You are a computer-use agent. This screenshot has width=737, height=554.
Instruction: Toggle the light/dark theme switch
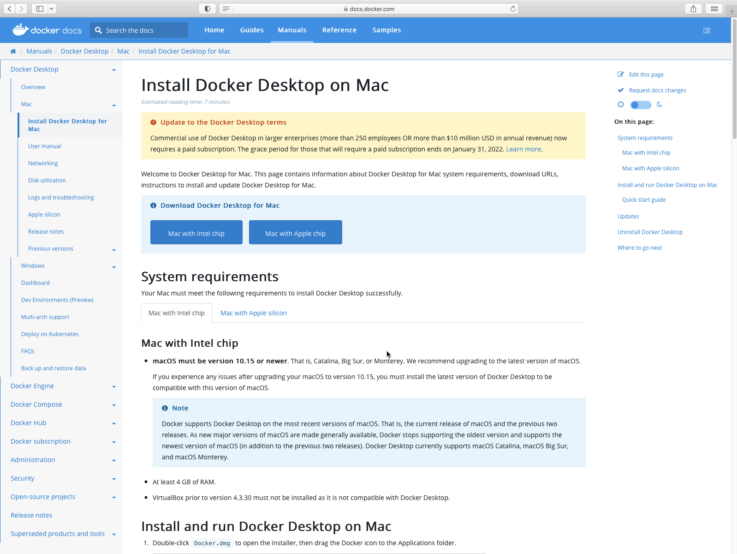640,105
